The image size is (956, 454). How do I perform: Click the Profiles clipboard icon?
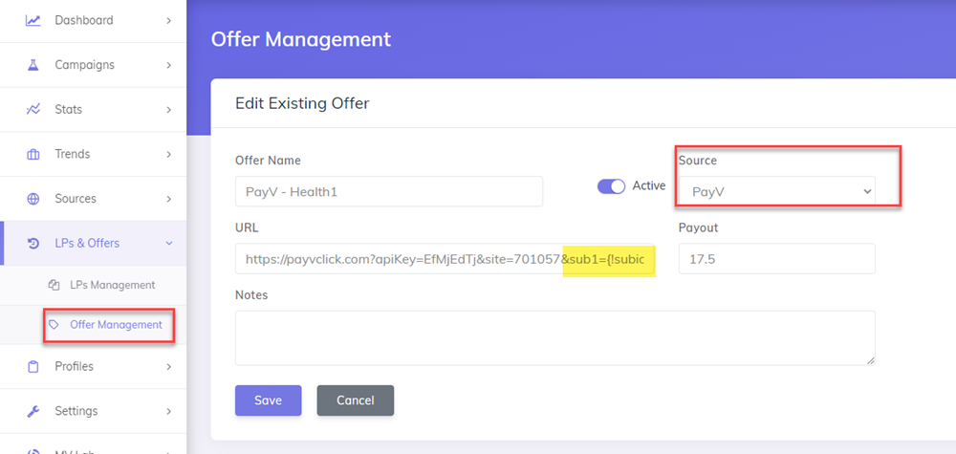click(x=33, y=367)
